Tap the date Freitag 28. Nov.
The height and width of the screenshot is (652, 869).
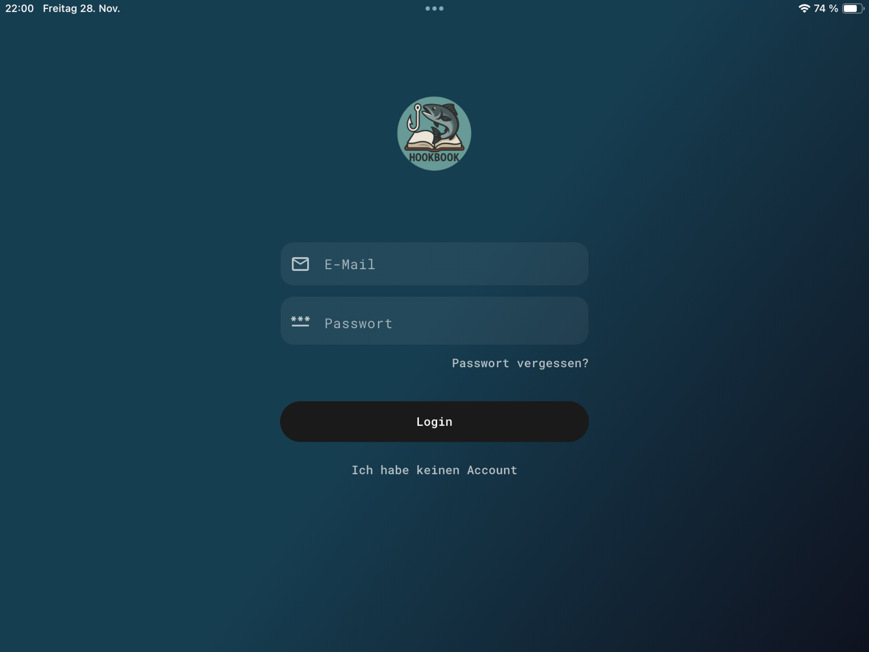(x=81, y=8)
